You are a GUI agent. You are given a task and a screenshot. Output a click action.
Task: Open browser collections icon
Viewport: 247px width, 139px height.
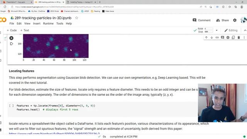pos(235,7)
